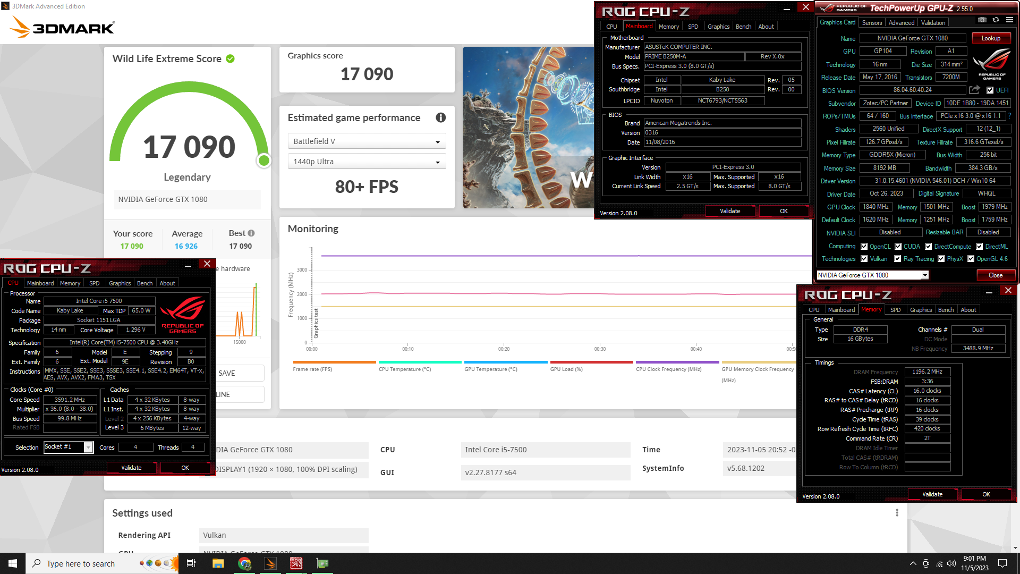This screenshot has height=574, width=1020.
Task: Toggle the OpenCL checkbox
Action: [x=864, y=247]
